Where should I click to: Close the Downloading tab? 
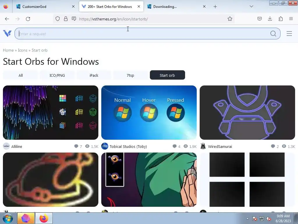[x=204, y=6]
